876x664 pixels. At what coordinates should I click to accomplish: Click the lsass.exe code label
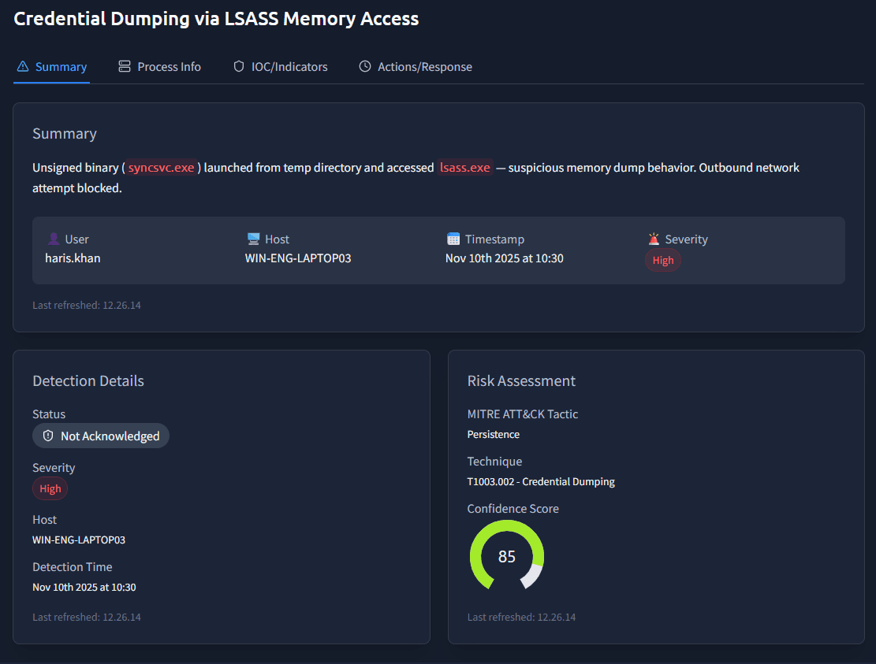pyautogui.click(x=465, y=168)
